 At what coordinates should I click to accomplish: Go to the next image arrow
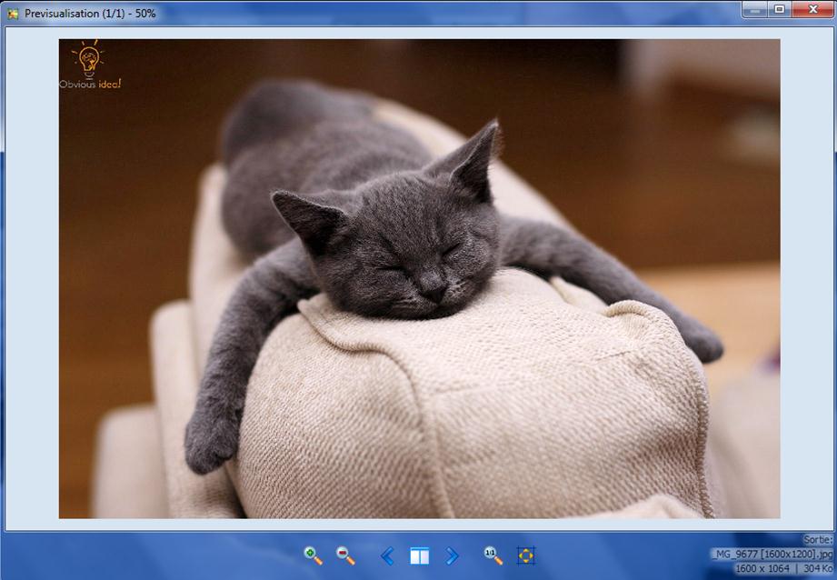(x=452, y=555)
